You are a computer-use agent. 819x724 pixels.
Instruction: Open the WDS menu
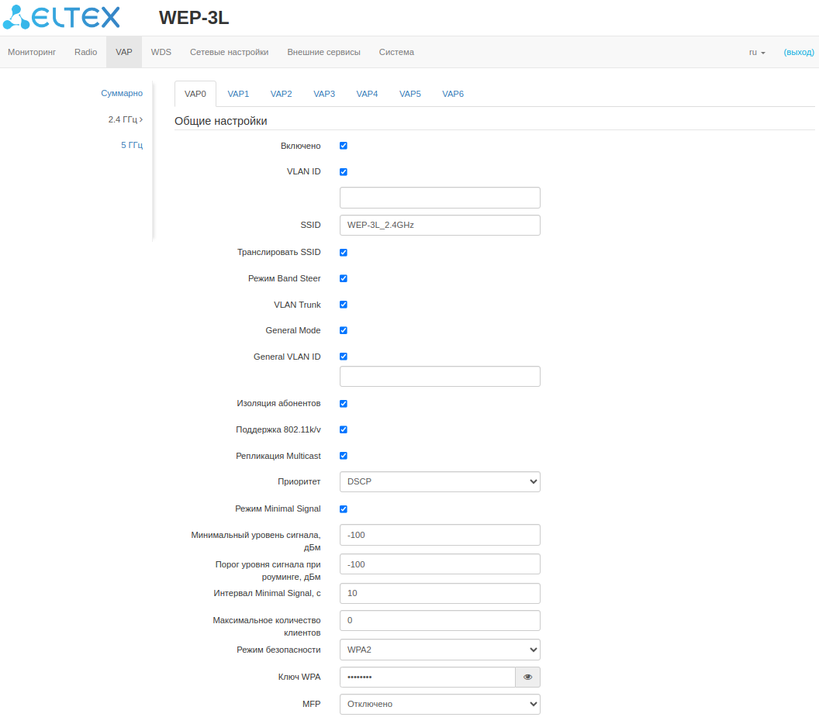tap(161, 52)
